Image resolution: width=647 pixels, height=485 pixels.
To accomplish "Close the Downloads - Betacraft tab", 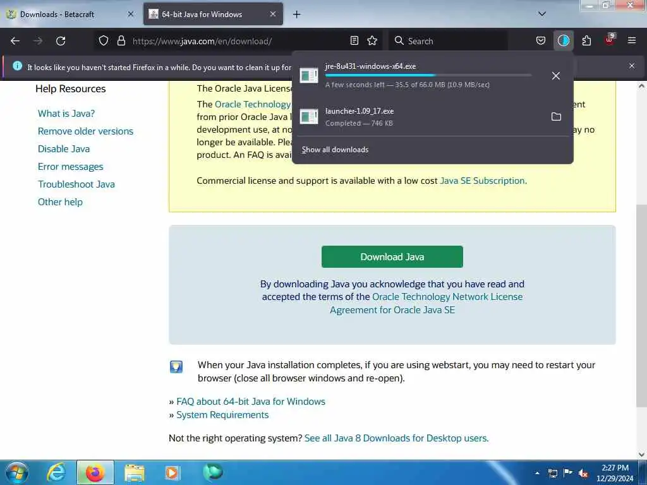I will tap(131, 14).
